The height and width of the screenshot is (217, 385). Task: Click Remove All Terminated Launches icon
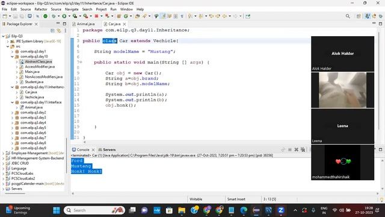pos(303,149)
